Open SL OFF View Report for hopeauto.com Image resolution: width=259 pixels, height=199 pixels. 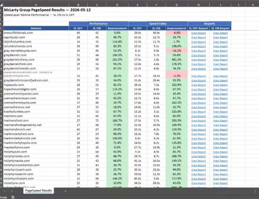tap(198, 85)
